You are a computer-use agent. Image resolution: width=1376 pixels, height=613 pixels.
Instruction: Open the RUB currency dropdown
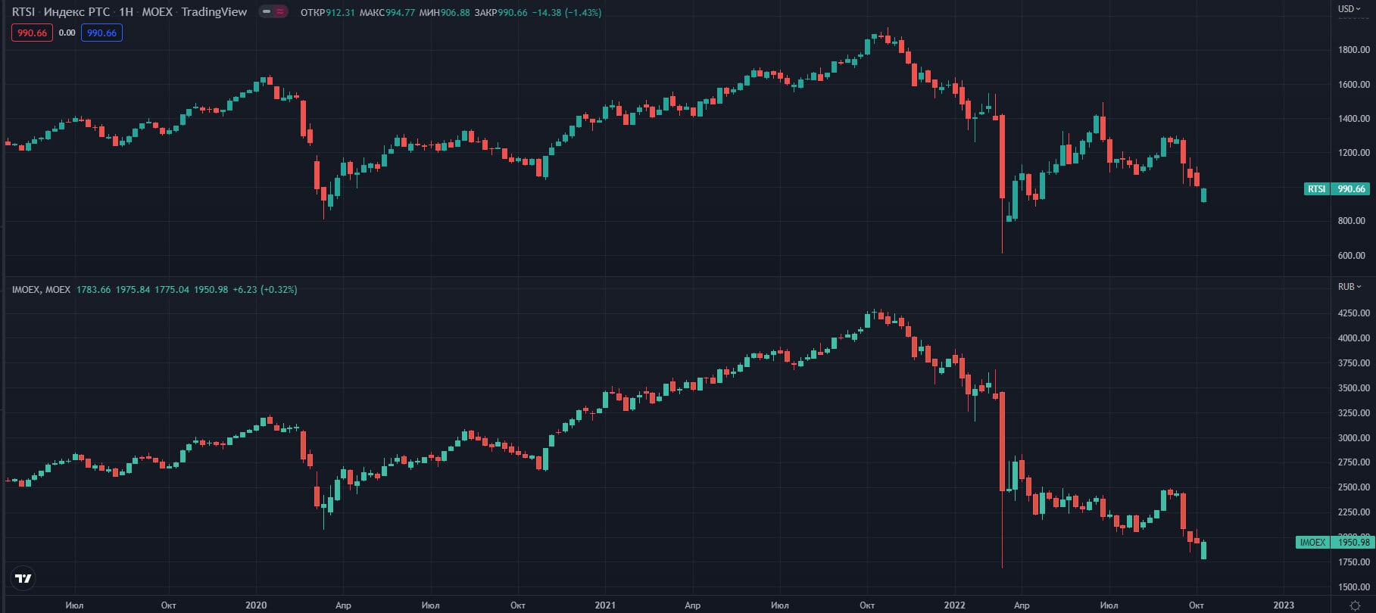[1349, 287]
